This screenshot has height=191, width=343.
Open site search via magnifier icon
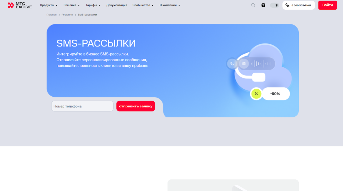point(253,5)
